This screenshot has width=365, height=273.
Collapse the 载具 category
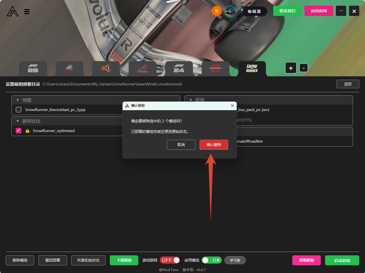point(191,100)
